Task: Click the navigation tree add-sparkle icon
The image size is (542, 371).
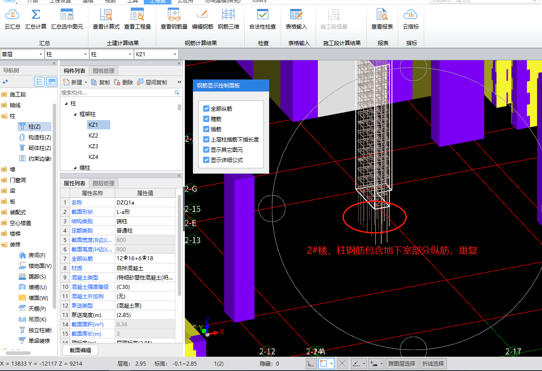Action: pyautogui.click(x=5, y=82)
